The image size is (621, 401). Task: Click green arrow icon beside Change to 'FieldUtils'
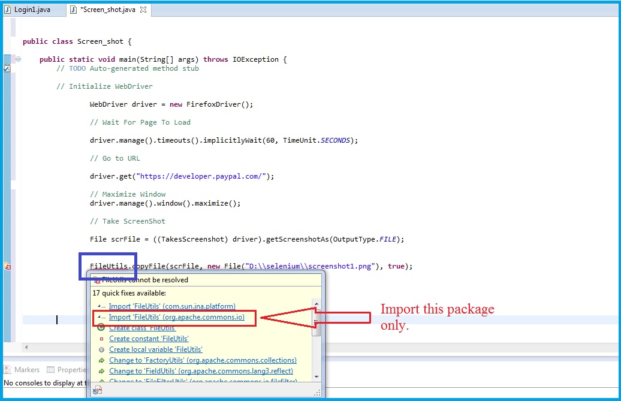coord(101,371)
